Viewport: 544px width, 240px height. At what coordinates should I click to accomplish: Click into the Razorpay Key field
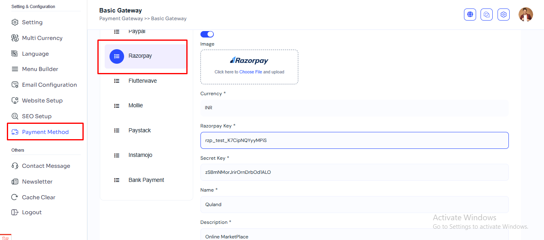354,140
